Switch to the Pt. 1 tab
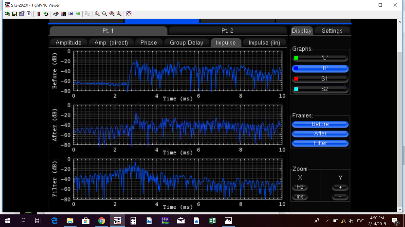Screen dimensions: 405x227 (108, 31)
